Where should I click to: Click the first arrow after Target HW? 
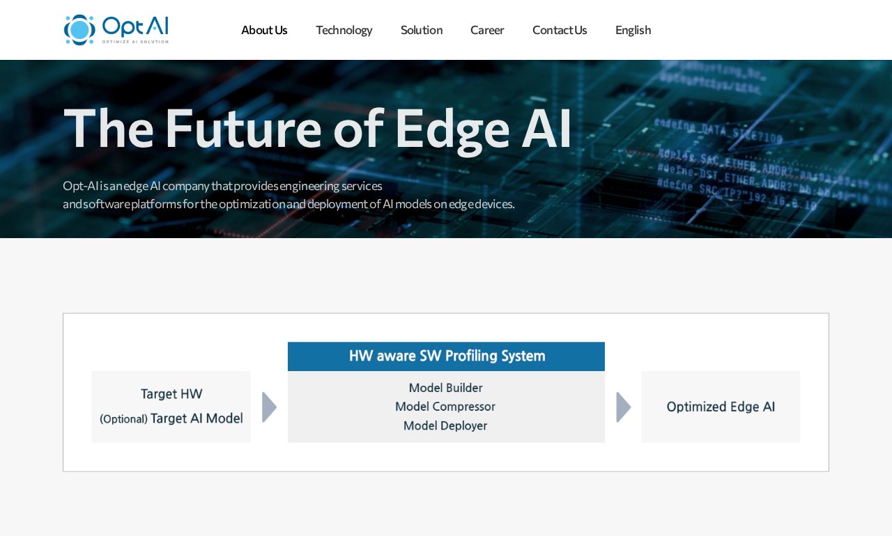270,407
